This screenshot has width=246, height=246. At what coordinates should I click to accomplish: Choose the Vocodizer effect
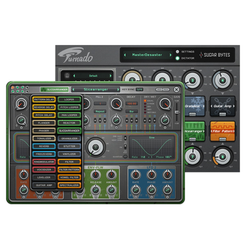coord(44,170)
